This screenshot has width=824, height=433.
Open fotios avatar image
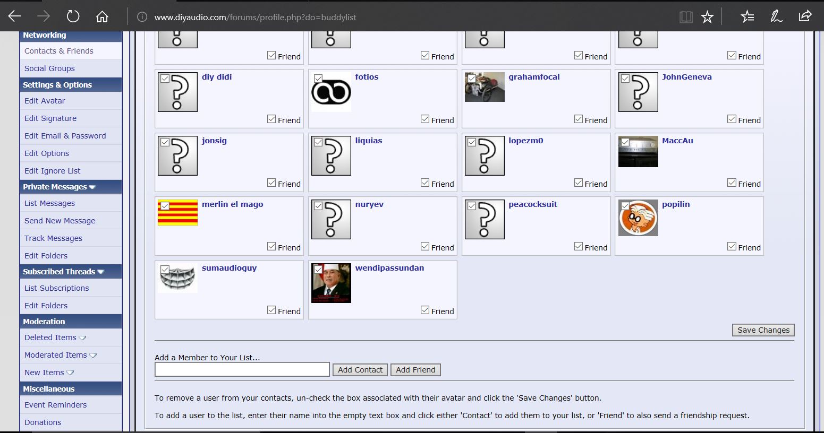331,92
